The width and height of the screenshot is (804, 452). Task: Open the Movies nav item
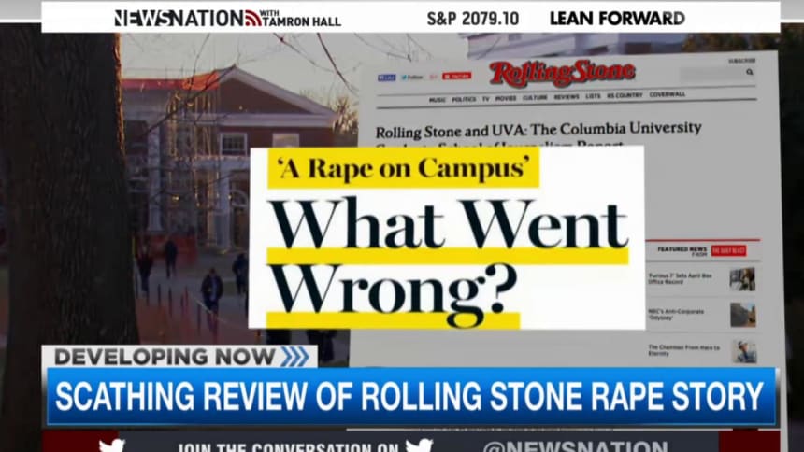506,98
